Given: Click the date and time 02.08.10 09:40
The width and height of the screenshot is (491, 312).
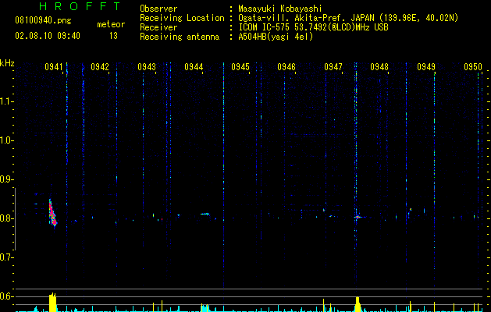Looking at the screenshot, I should click(x=48, y=36).
